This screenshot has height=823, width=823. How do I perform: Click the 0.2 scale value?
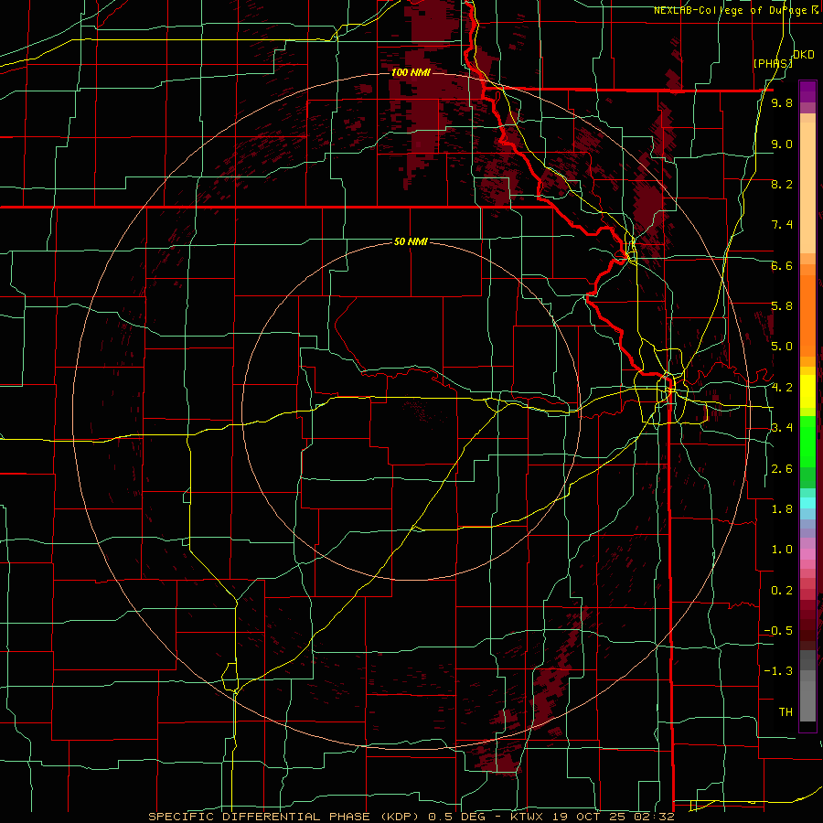782,591
